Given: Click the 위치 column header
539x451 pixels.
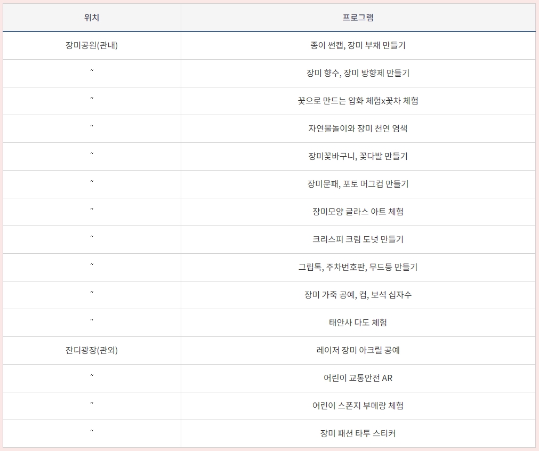Looking at the screenshot, I should pos(92,17).
